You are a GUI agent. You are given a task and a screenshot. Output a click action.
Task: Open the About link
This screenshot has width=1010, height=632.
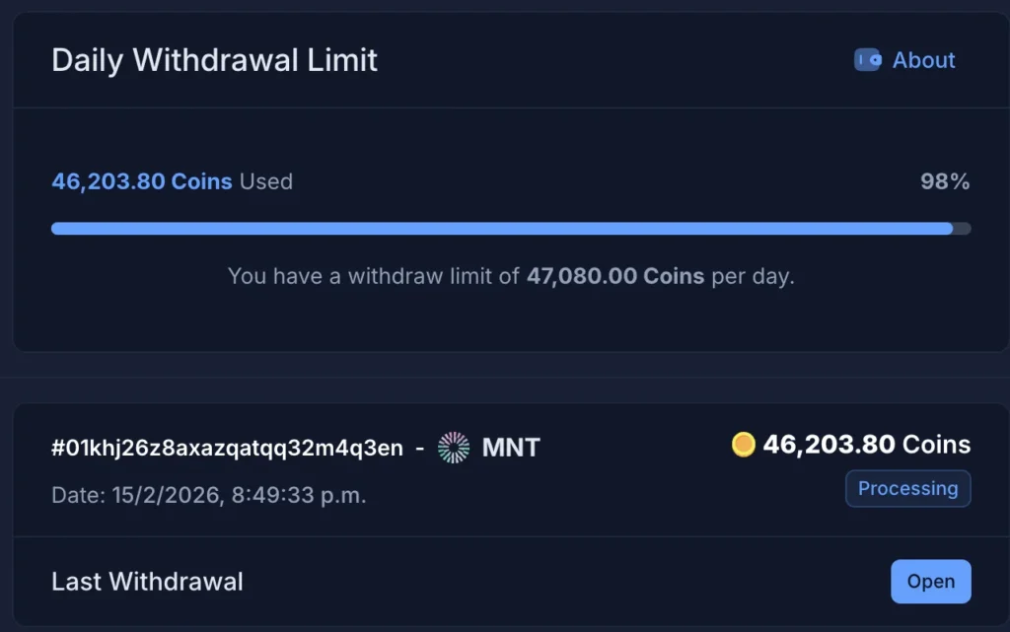923,60
